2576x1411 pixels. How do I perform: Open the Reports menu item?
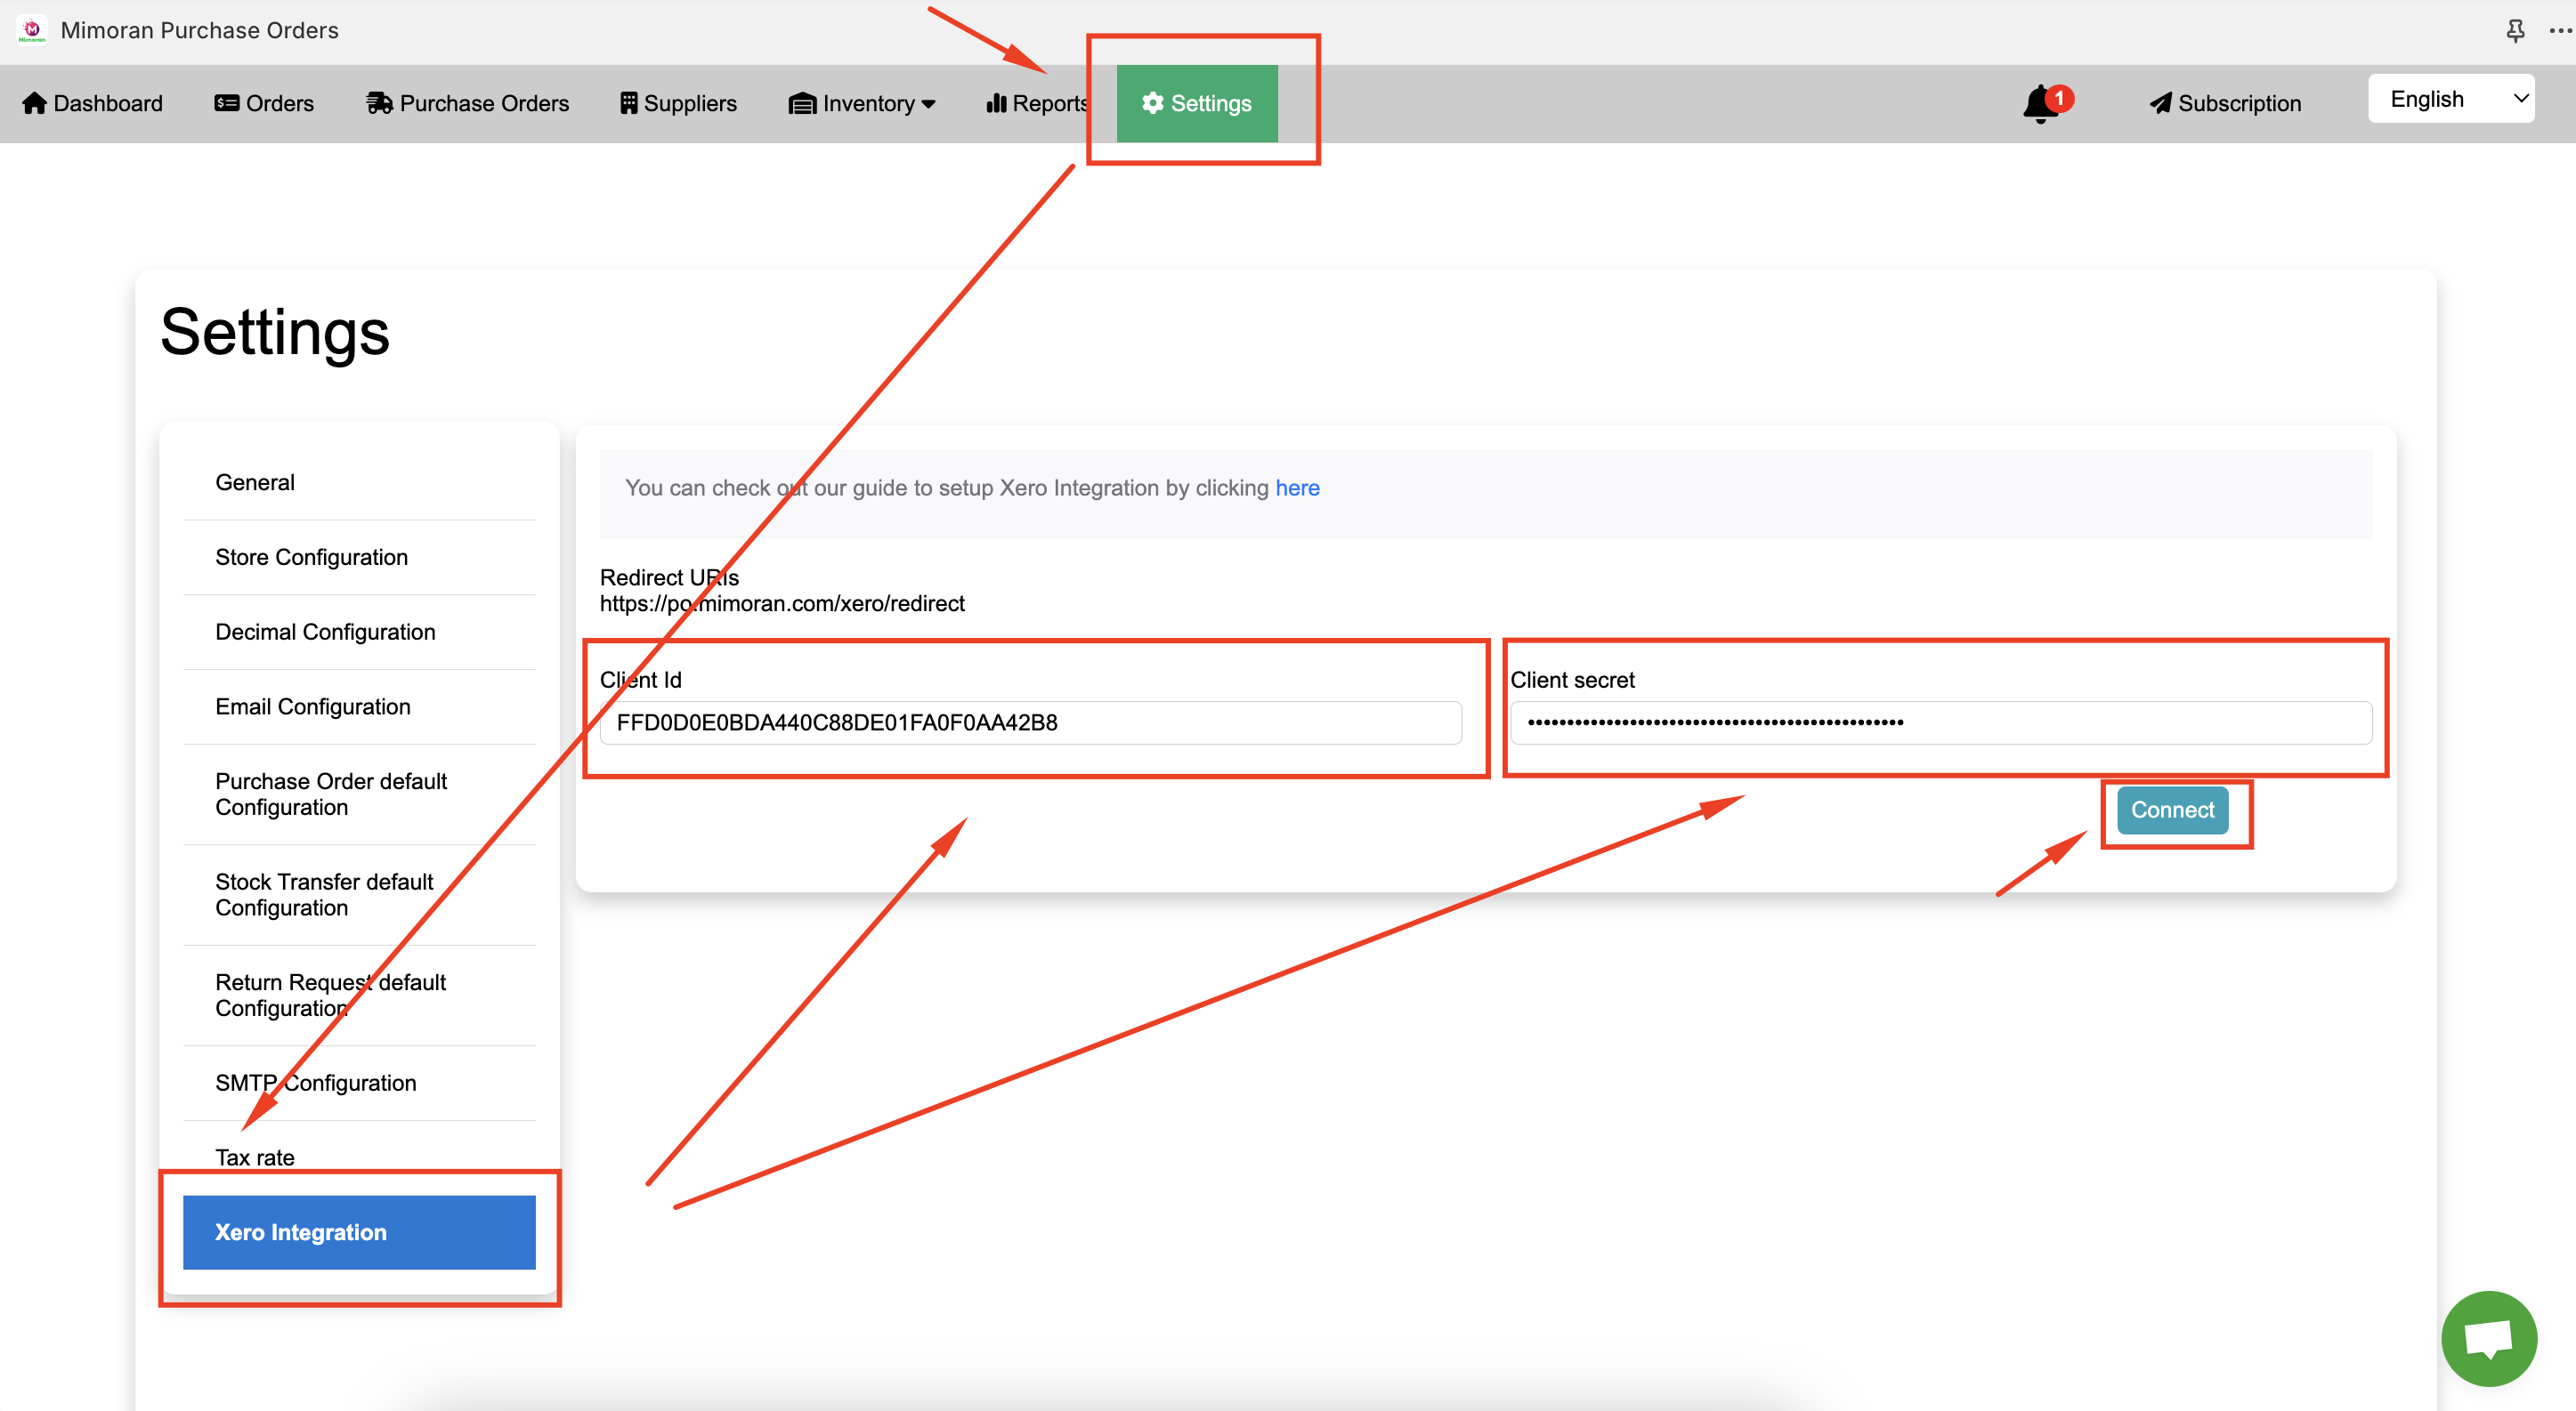click(x=1037, y=103)
